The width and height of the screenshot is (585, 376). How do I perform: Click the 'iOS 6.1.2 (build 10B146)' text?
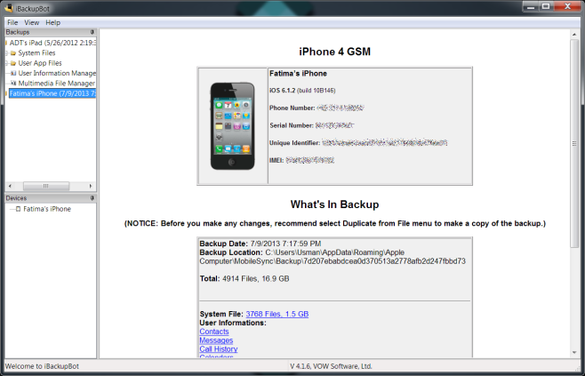(x=302, y=91)
